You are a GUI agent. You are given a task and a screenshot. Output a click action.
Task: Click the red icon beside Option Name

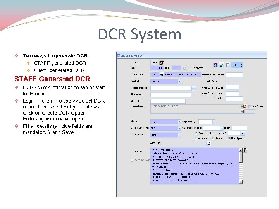tap(245, 106)
